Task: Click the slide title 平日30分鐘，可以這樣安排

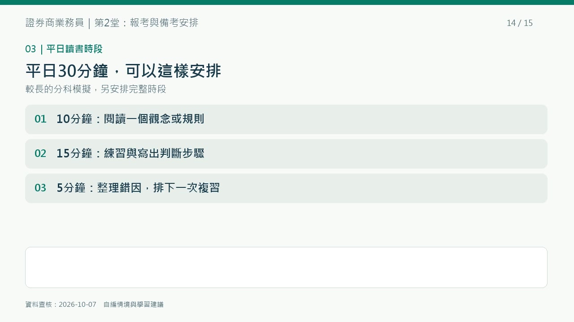Action: tap(123, 71)
